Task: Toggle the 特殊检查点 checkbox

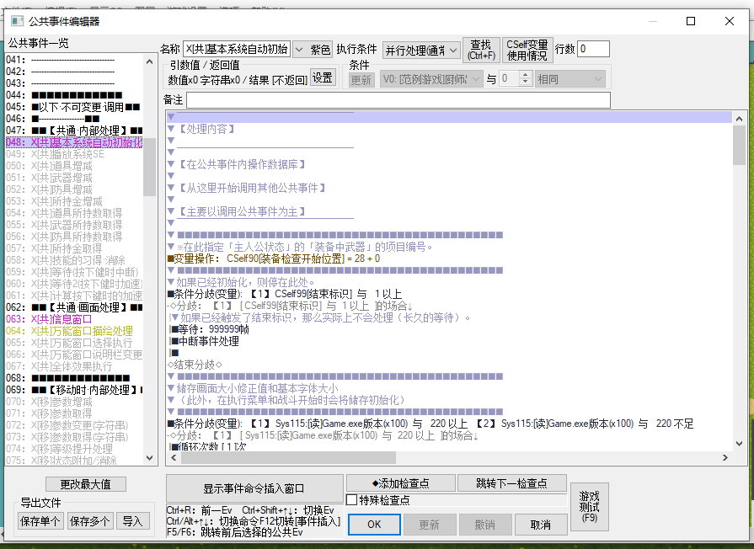Action: pyautogui.click(x=352, y=500)
